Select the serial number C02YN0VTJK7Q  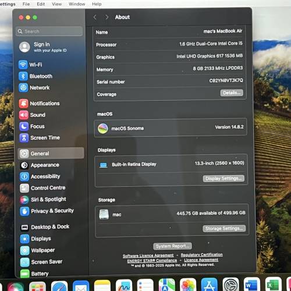(x=226, y=80)
